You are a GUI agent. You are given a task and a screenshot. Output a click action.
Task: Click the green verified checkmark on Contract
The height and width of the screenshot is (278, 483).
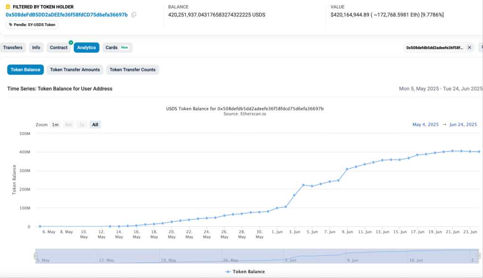[71, 42]
